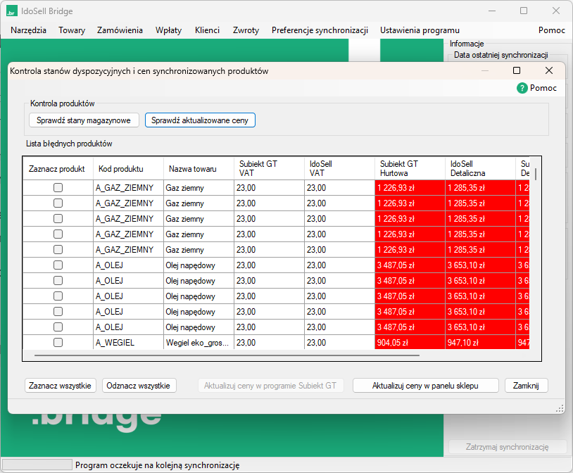
Task: Select the 947,10 zł price cell
Action: (x=480, y=343)
